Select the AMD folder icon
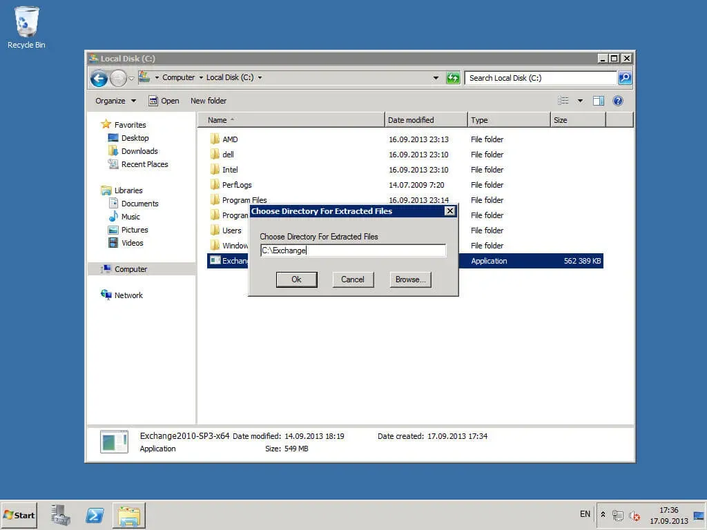This screenshot has height=530, width=707. (x=215, y=139)
